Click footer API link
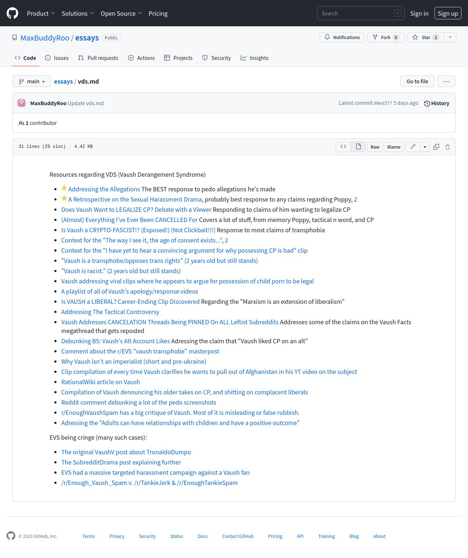Screen dimensions: 468x558 (x=300, y=536)
